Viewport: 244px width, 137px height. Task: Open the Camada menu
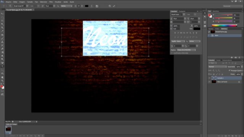point(30,2)
